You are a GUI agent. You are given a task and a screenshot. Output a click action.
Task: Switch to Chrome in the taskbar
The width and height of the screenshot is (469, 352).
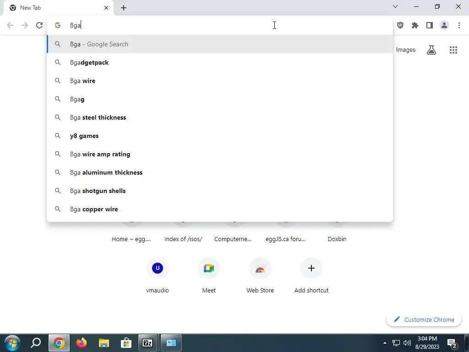(x=59, y=343)
